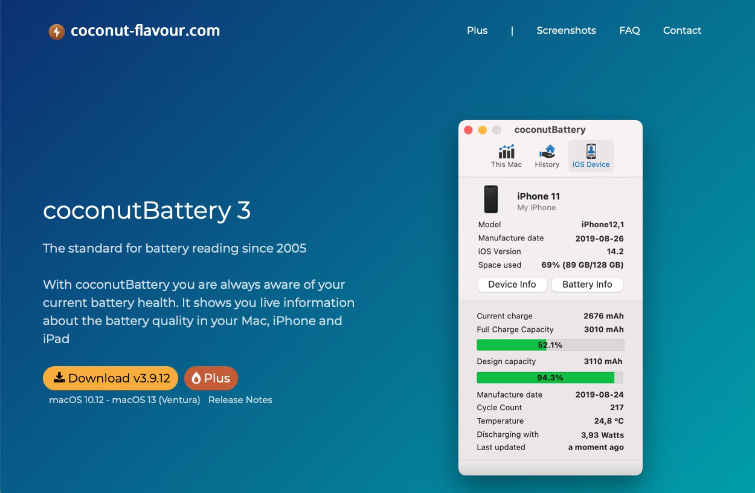755x493 pixels.
Task: Click the 24,8 °C temperature value
Action: [609, 422]
